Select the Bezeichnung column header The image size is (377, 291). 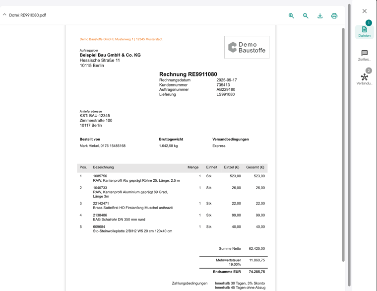(x=103, y=167)
